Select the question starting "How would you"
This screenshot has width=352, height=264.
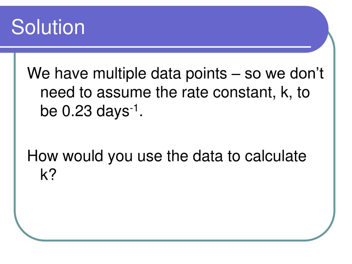[167, 165]
